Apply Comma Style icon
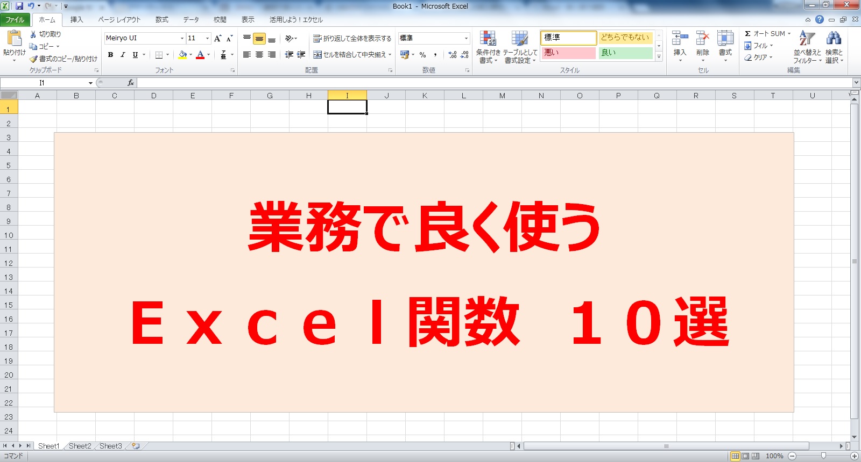The image size is (861, 462). (x=435, y=55)
